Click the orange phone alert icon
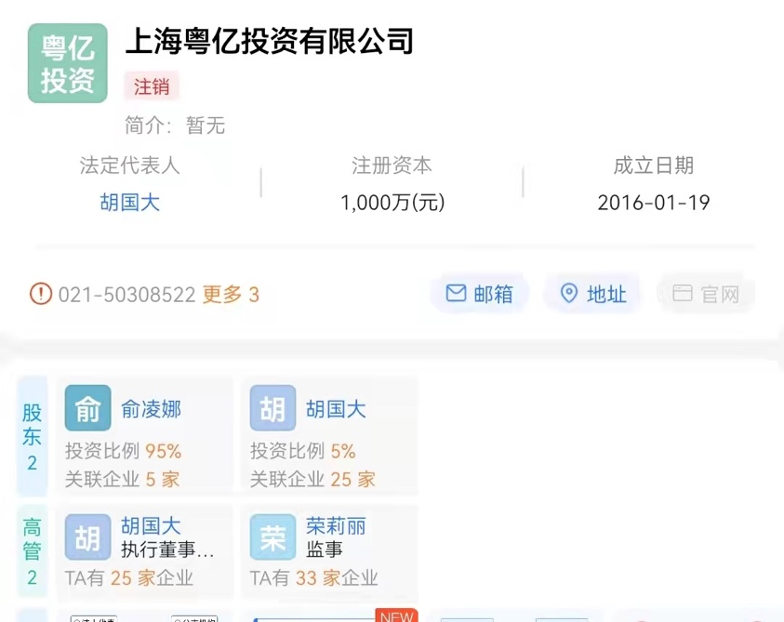The width and height of the screenshot is (784, 622). 39,293
